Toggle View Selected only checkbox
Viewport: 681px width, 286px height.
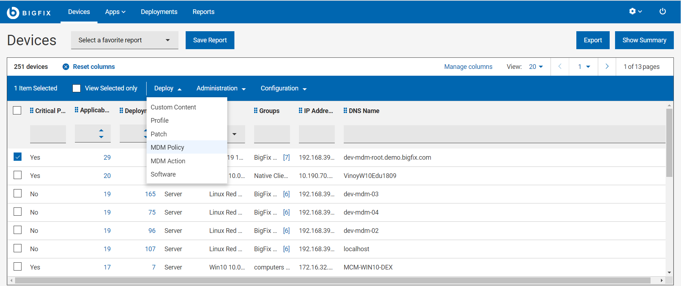tap(76, 88)
